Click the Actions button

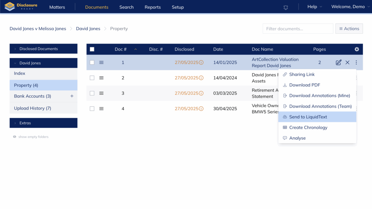[349, 29]
